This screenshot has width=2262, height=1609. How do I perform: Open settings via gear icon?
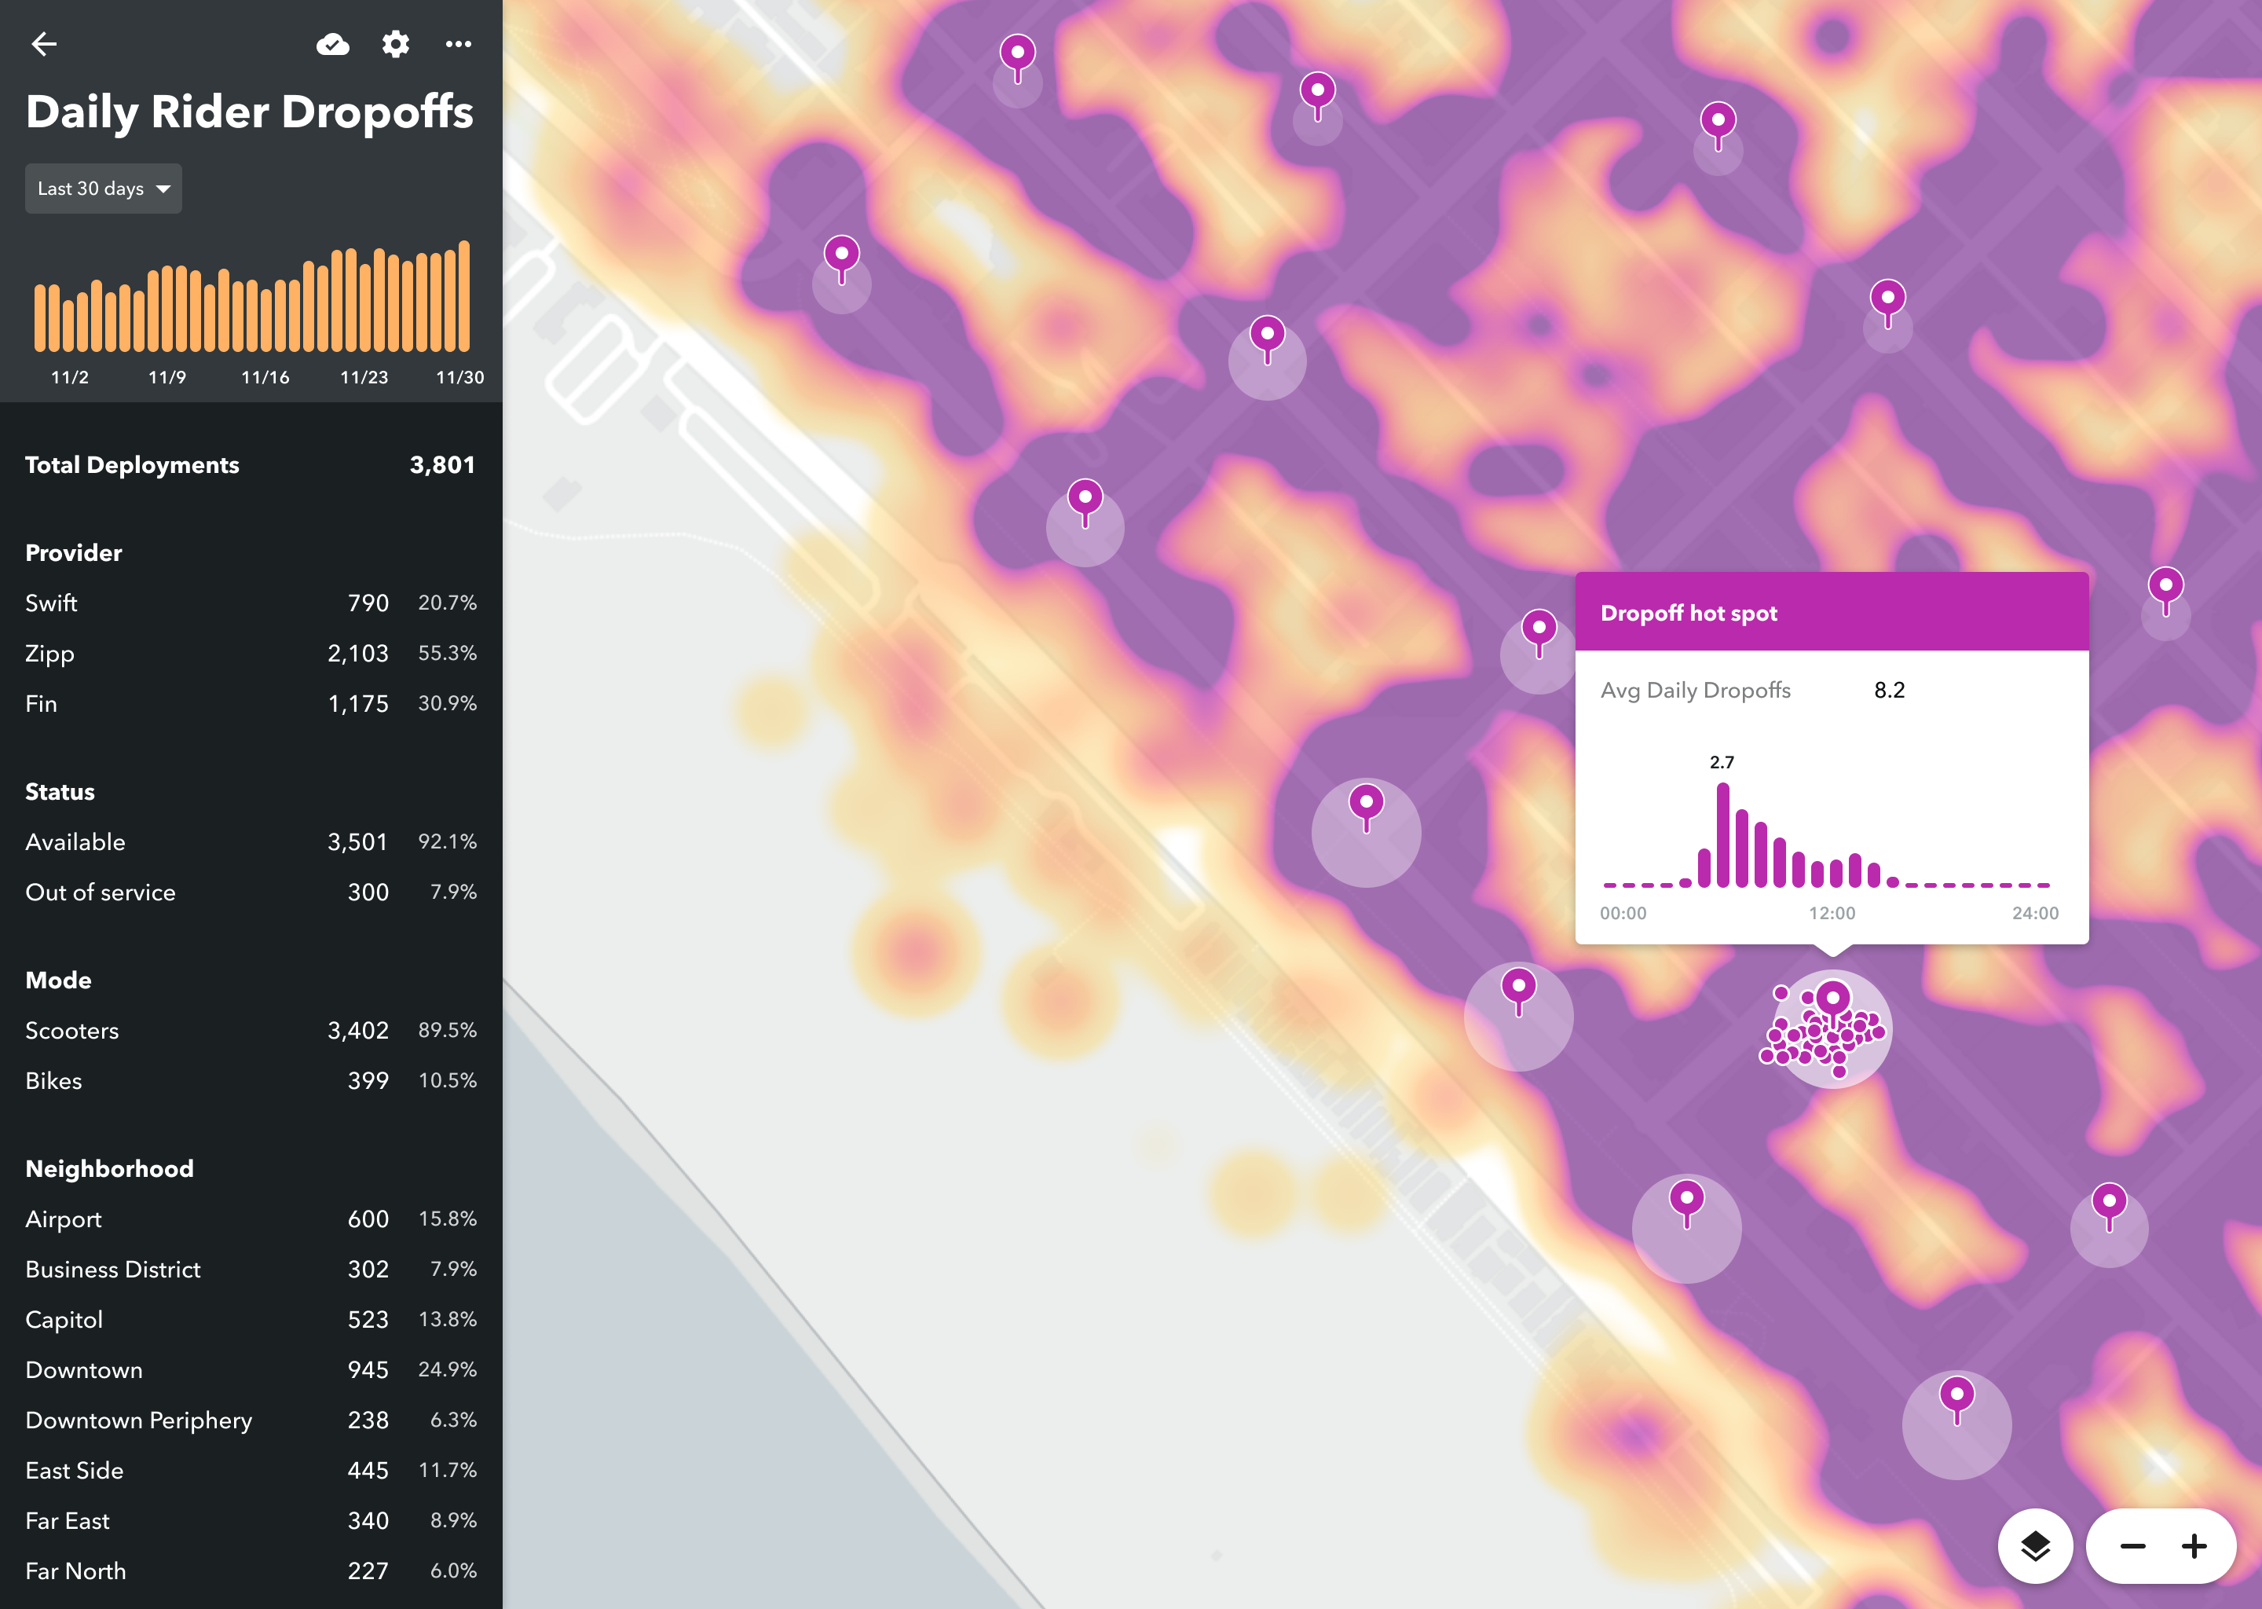(395, 43)
